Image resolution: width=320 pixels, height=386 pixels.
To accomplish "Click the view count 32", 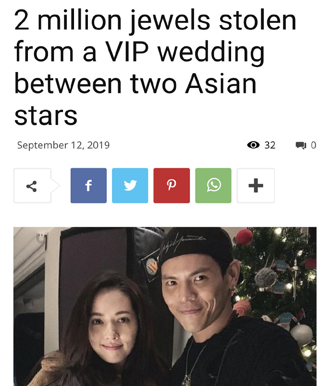I will click(270, 145).
